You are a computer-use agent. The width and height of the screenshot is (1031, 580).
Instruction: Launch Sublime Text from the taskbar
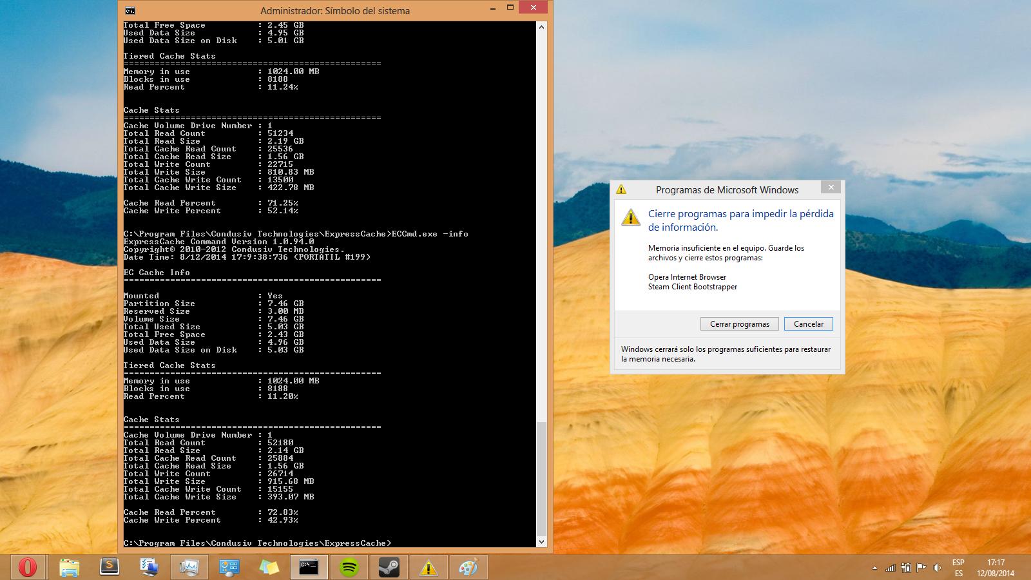pyautogui.click(x=110, y=567)
